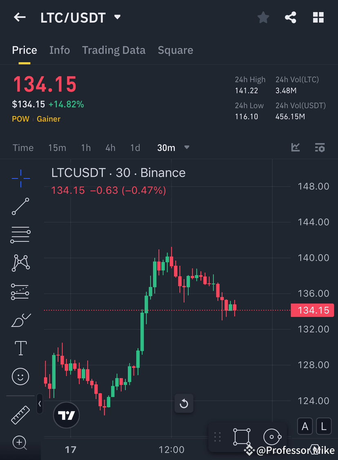Open the 30m interval dropdown arrow

click(187, 148)
